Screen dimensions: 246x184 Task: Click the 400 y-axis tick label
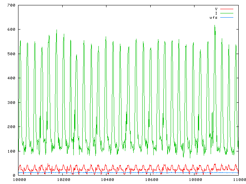(x=11, y=78)
